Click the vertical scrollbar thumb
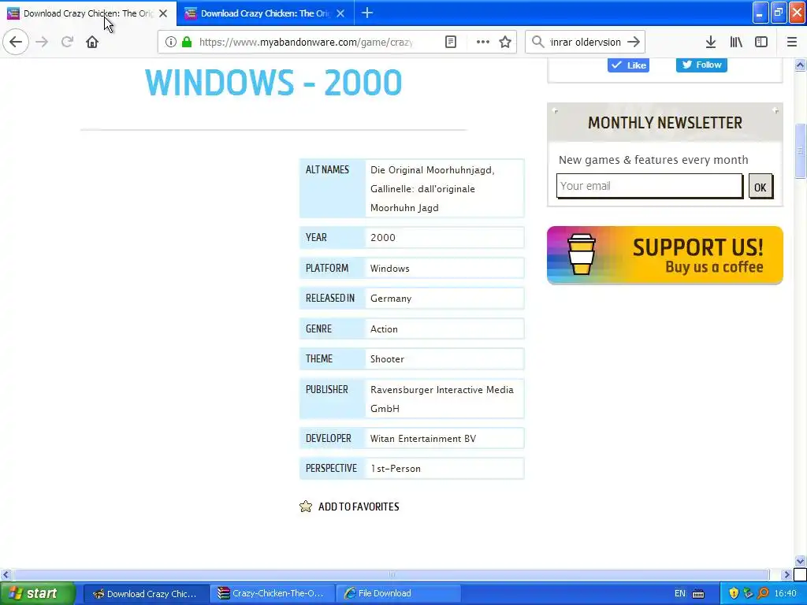Viewport: 807px width, 605px height. click(800, 151)
